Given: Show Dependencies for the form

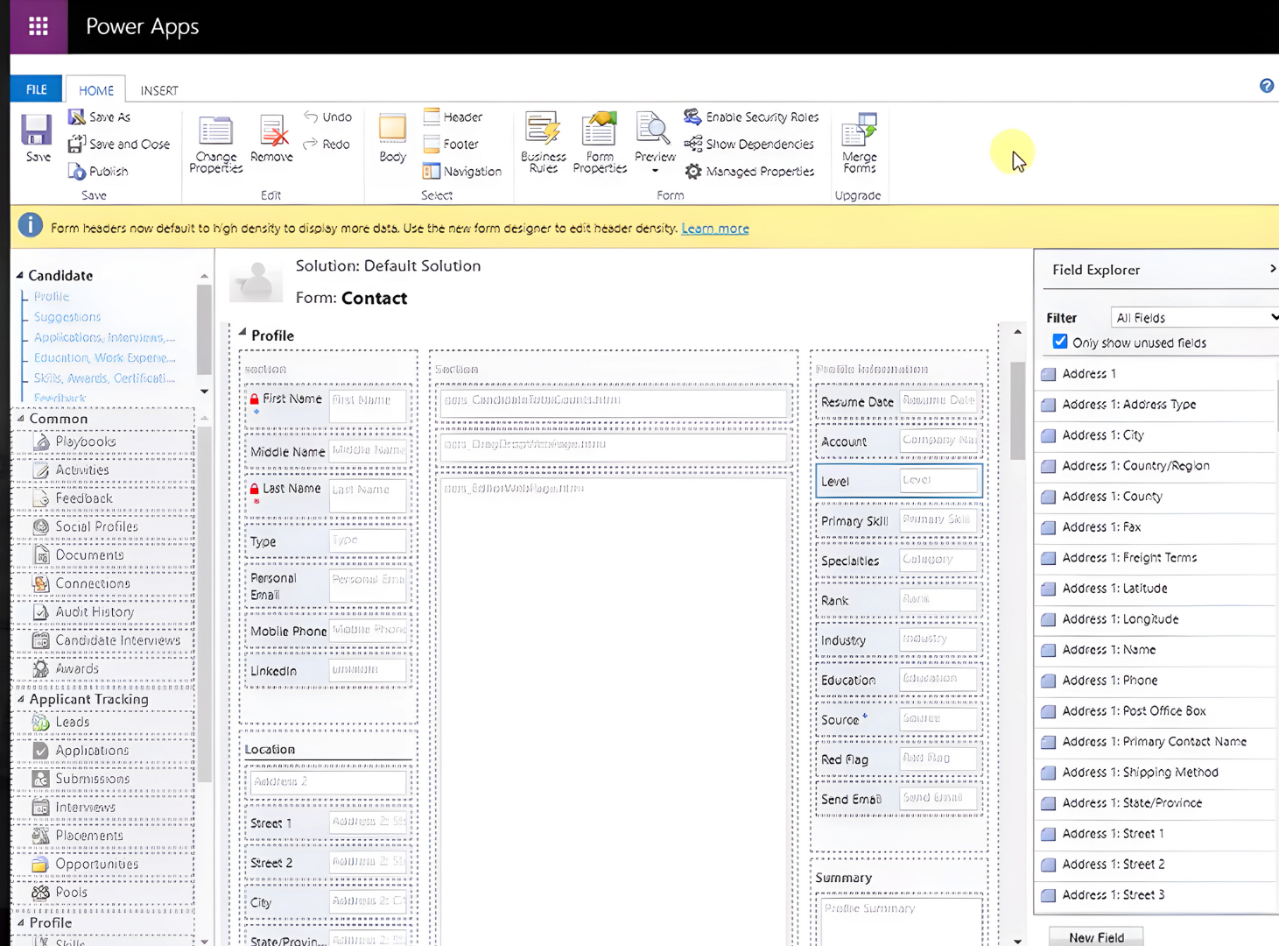Looking at the screenshot, I should (x=749, y=144).
